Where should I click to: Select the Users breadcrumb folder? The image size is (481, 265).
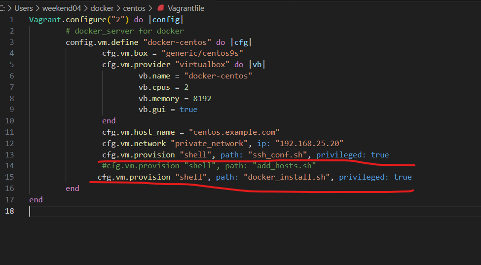(23, 8)
